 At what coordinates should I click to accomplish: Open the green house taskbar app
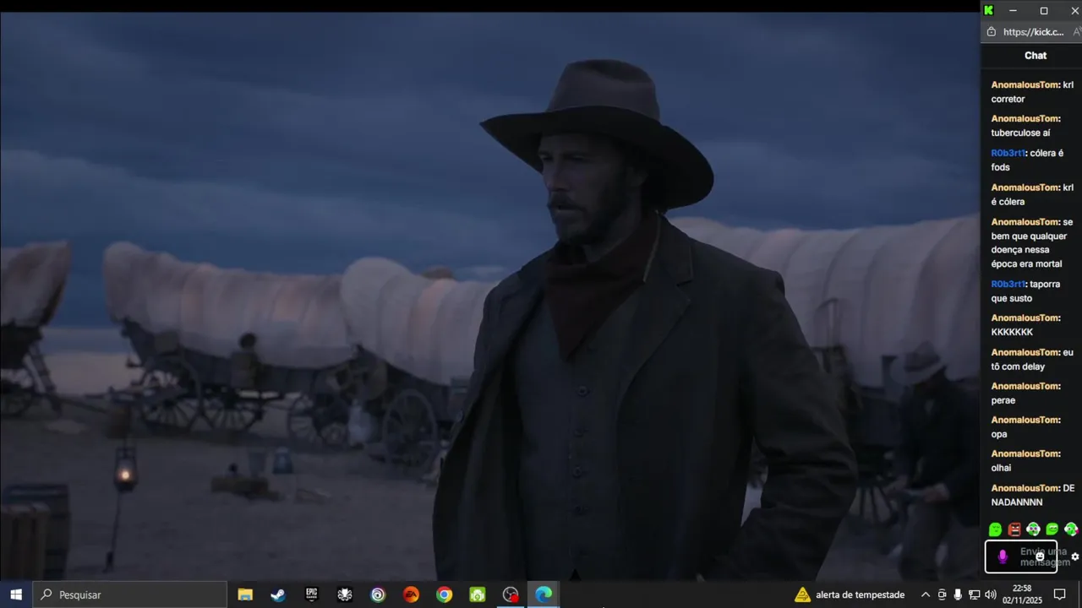tap(478, 594)
